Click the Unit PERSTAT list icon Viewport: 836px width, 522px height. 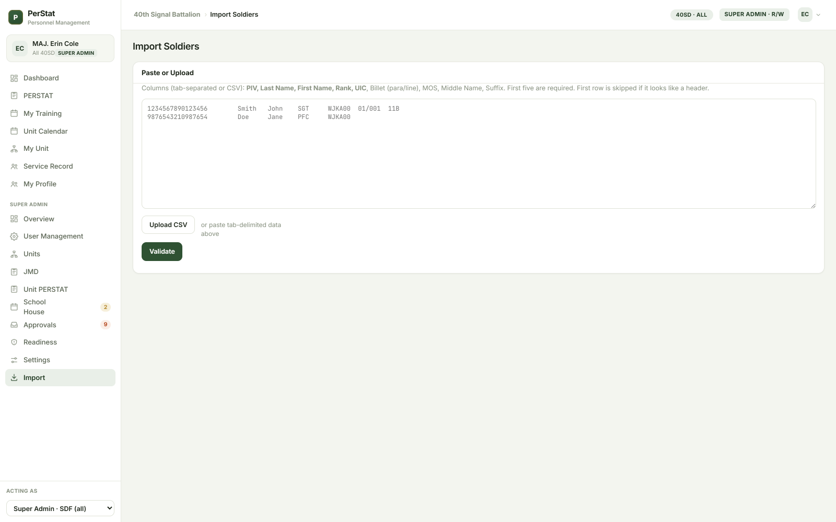14,290
